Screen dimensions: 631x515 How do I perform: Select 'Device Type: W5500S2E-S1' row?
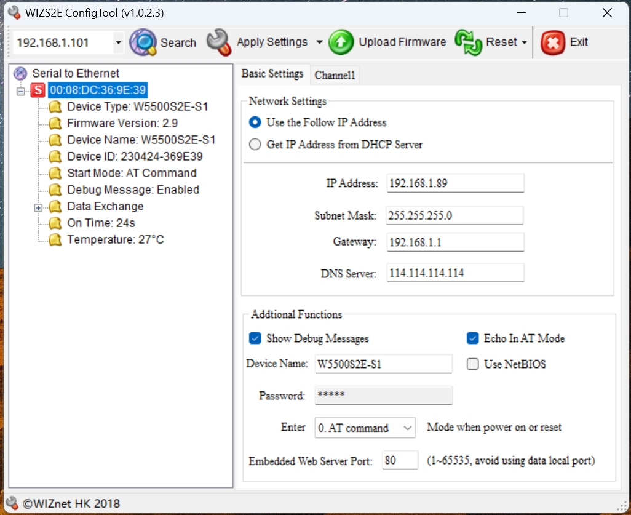click(x=138, y=106)
